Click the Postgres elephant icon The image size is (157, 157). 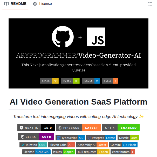click(x=89, y=138)
